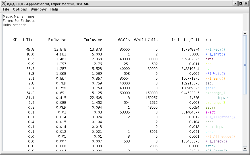Click the 55.7 percent value for buts
Viewport: 250px width, 155px height.
click(x=30, y=69)
